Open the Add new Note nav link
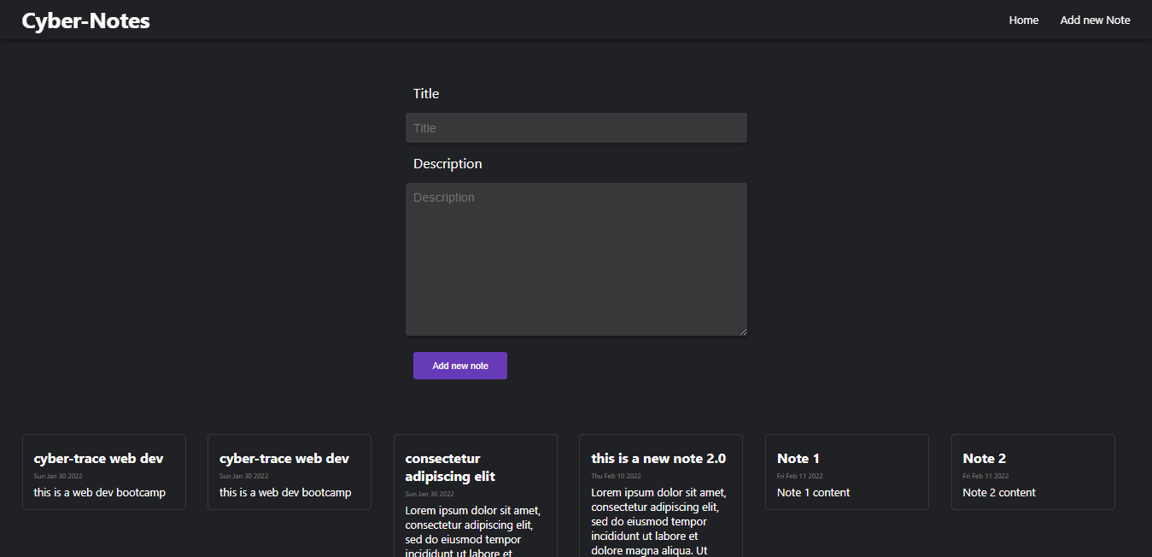This screenshot has height=557, width=1152. click(x=1095, y=20)
